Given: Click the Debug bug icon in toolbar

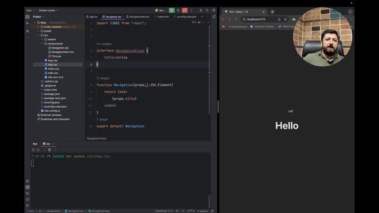Looking at the screenshot, I should pyautogui.click(x=178, y=10).
